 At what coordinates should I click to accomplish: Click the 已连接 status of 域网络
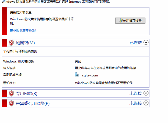point(136,43)
